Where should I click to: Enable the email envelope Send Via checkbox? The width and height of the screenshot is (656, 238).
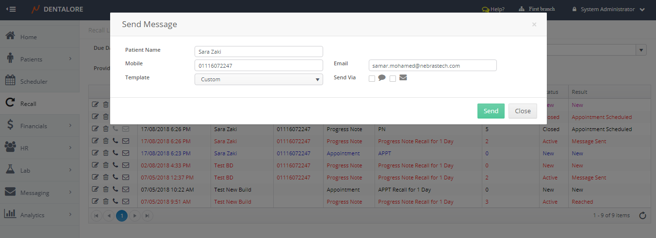click(x=393, y=78)
